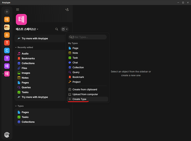The height and width of the screenshot is (141, 191).
Task: Open the 테스트 스페이스2 space name dropdown
Action: (27, 29)
